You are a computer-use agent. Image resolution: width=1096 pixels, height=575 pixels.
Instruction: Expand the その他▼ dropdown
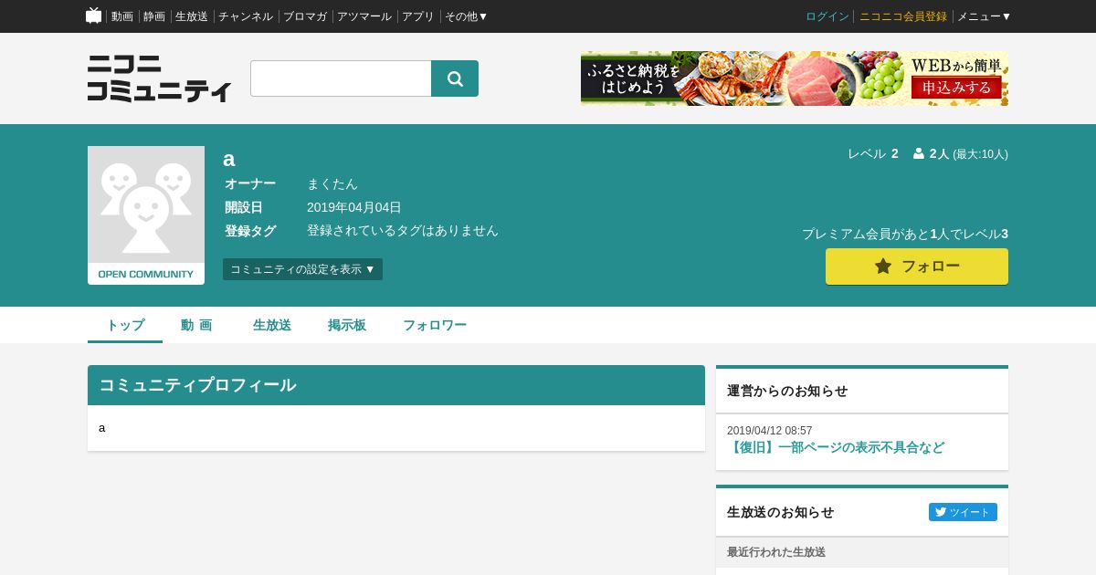point(467,16)
